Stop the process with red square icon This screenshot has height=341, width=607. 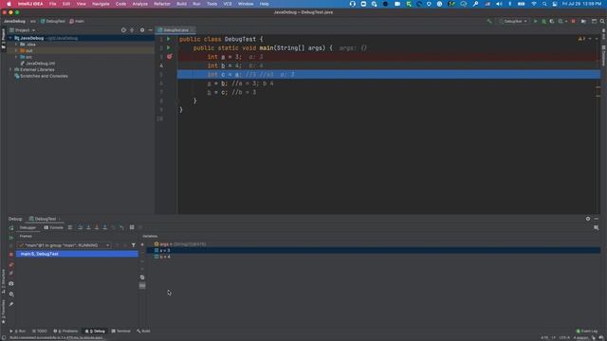[x=573, y=21]
